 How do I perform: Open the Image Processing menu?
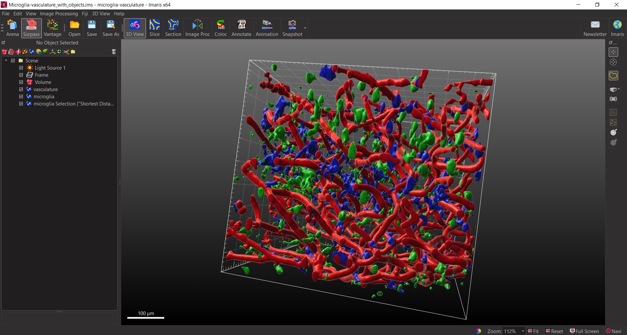[x=59, y=14]
